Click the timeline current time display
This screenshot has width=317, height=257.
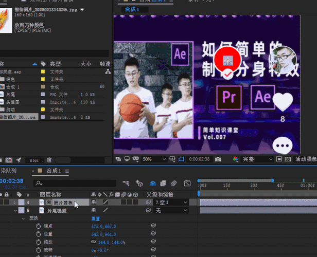click(11, 181)
